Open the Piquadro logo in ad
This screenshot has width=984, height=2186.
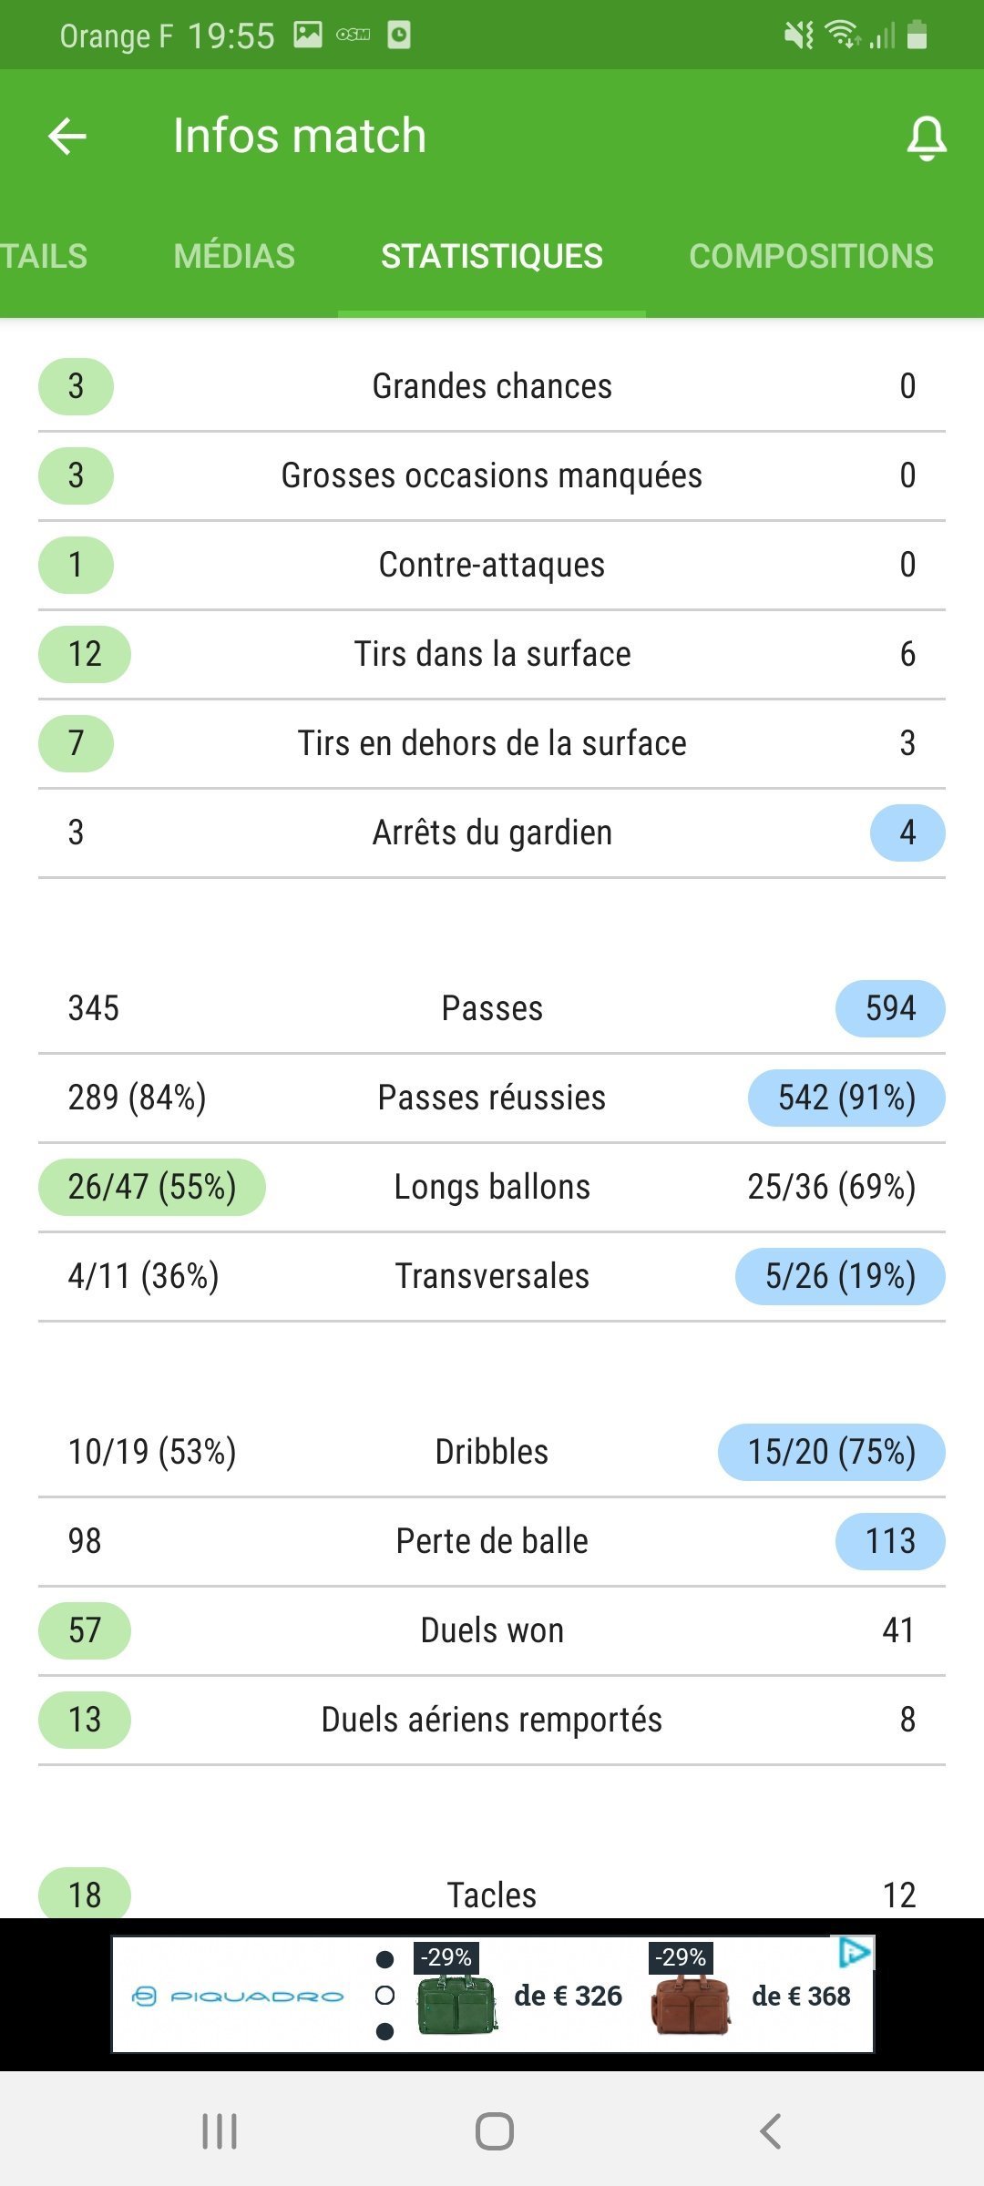(x=239, y=1997)
